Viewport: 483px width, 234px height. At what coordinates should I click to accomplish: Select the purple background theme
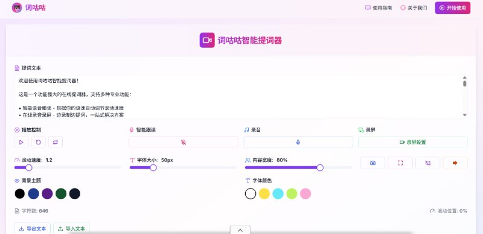tap(48, 193)
